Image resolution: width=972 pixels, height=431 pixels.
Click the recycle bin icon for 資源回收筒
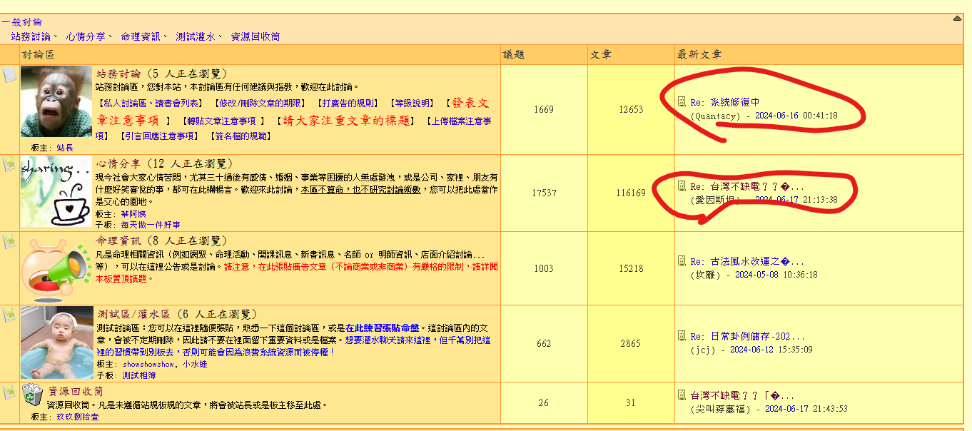(x=33, y=393)
